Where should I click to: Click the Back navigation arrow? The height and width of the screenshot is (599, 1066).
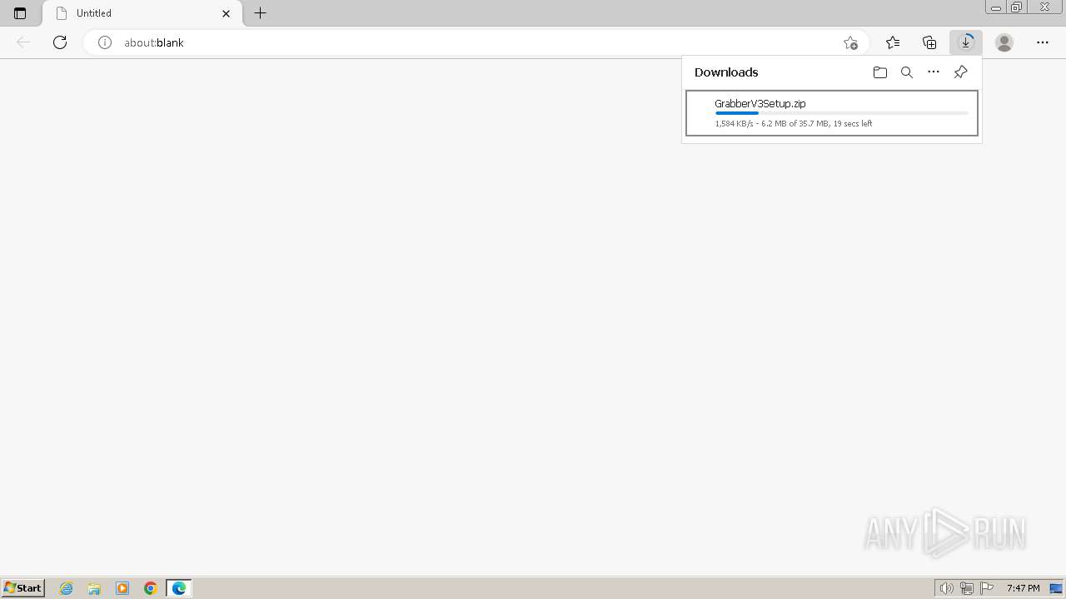23,42
